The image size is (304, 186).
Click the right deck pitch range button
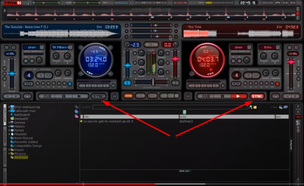click(293, 54)
